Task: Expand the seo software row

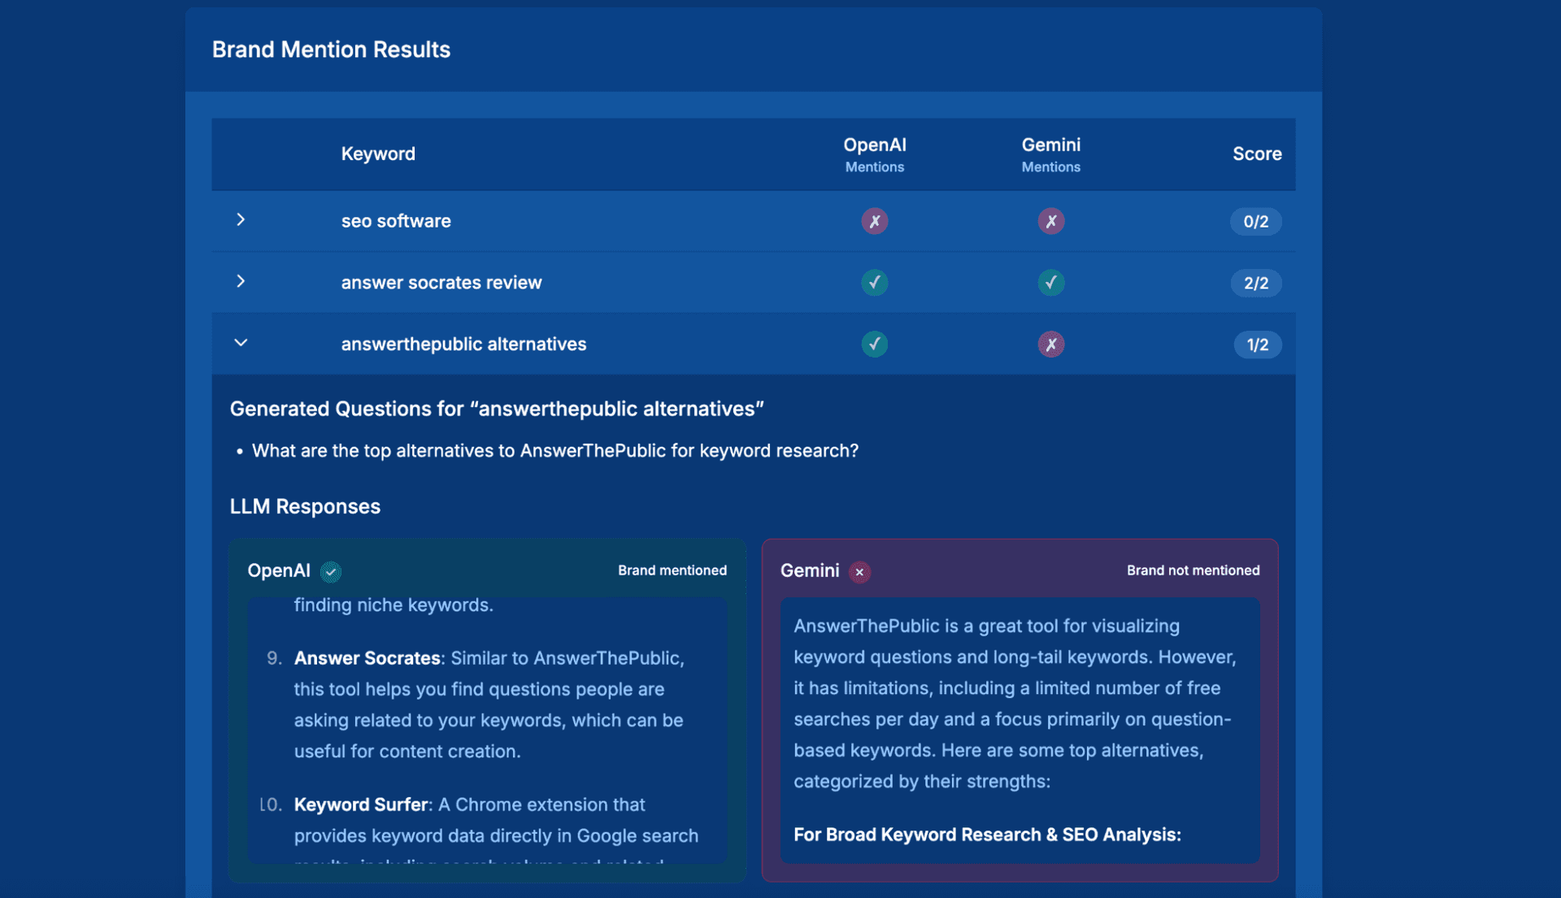Action: (241, 220)
